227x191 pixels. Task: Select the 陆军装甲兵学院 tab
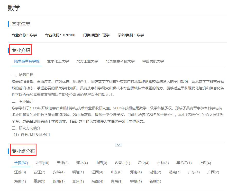(27, 61)
